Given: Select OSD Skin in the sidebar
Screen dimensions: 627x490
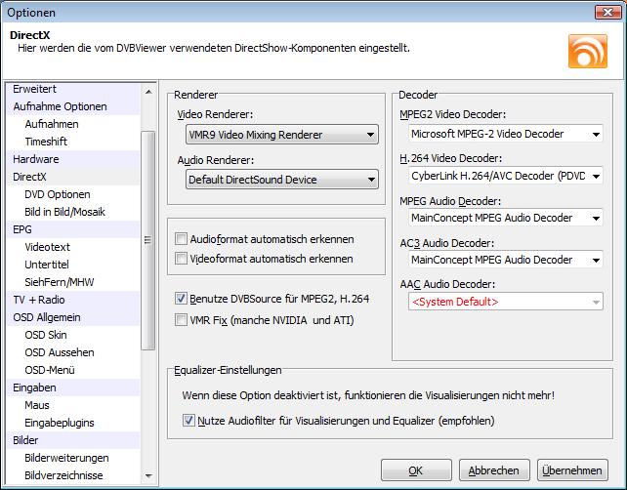Looking at the screenshot, I should [47, 335].
